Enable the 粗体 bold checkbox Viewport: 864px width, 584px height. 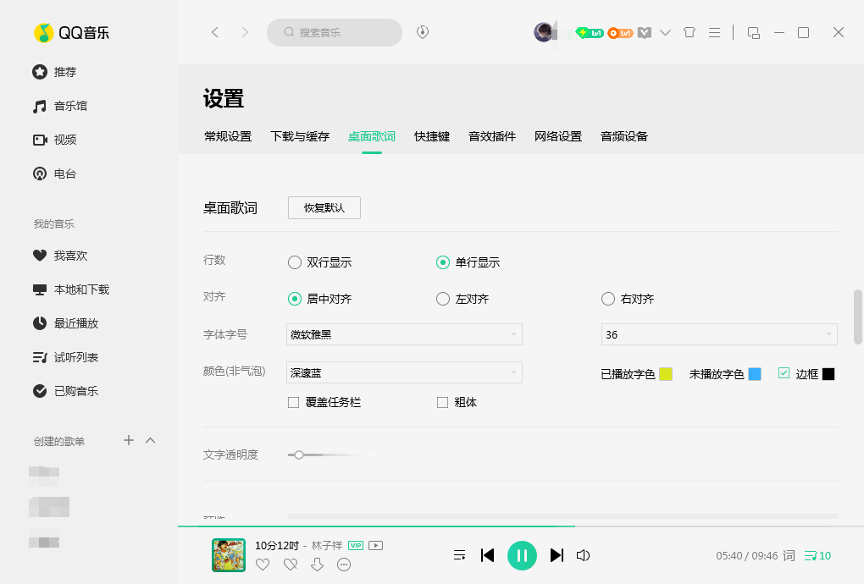click(x=442, y=403)
